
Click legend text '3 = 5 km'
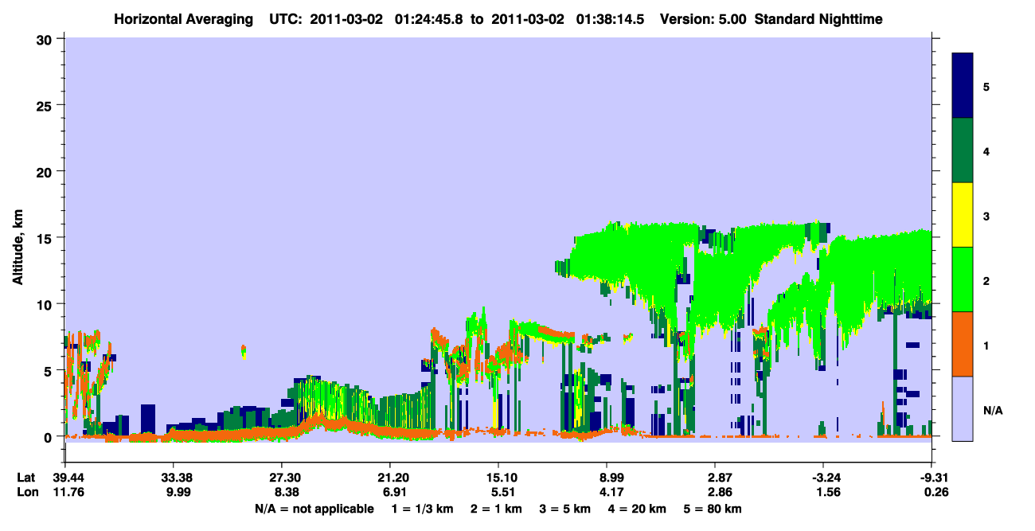pyautogui.click(x=564, y=509)
